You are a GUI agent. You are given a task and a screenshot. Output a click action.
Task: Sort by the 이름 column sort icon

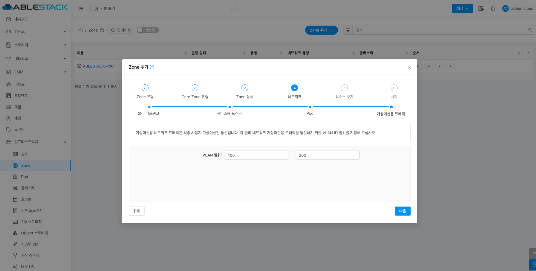[185, 53]
